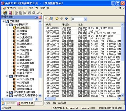Switch to the 资源类树 bottom tab

[x=9, y=103]
